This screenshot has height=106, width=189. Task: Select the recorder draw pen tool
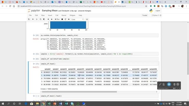pos(160,85)
